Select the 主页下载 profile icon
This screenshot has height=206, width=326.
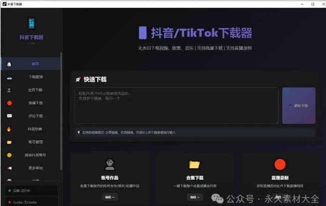(9, 90)
